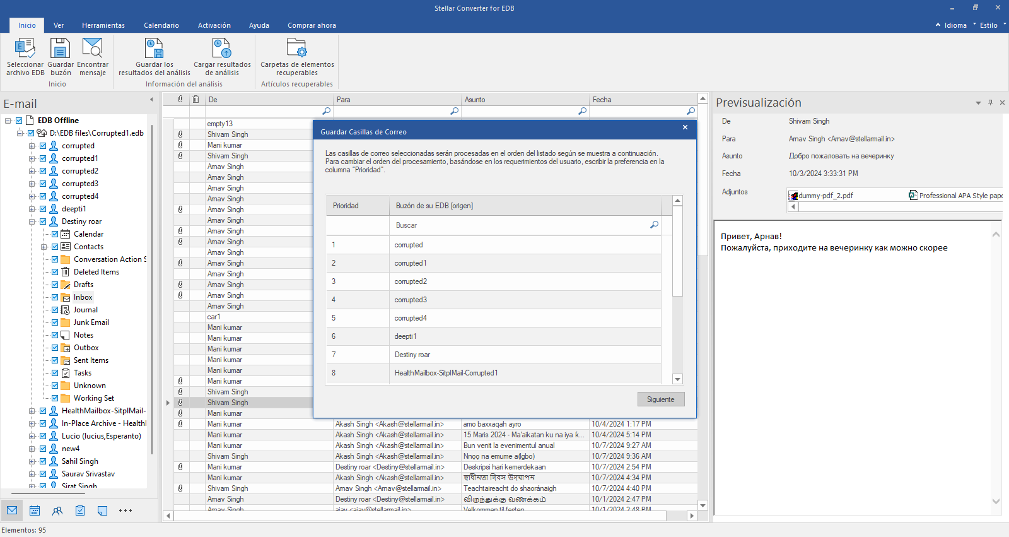Switch to the Inicio ribbon tab
The height and width of the screenshot is (537, 1009).
[27, 25]
